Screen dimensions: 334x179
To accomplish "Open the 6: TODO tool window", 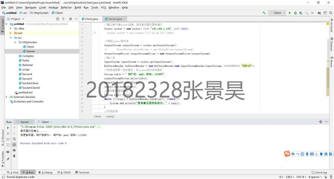I will click(x=64, y=172).
